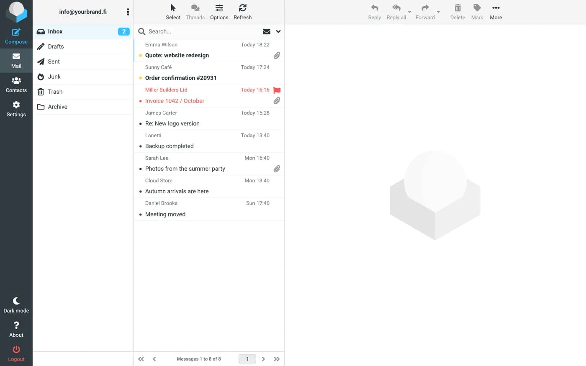This screenshot has height=366, width=586.
Task: Click the red Logout power icon
Action: click(16, 349)
